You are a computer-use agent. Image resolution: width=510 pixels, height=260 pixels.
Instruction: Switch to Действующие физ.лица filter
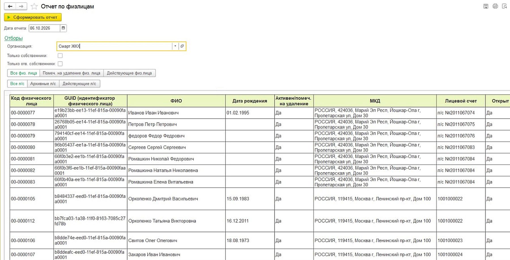(x=129, y=73)
